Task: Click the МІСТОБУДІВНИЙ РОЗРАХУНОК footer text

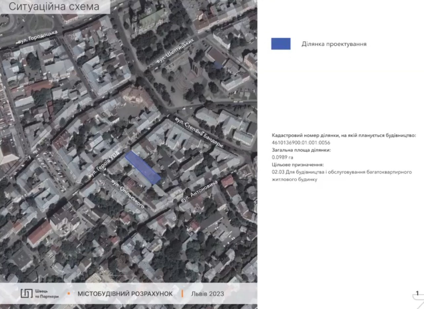Action: (x=125, y=294)
